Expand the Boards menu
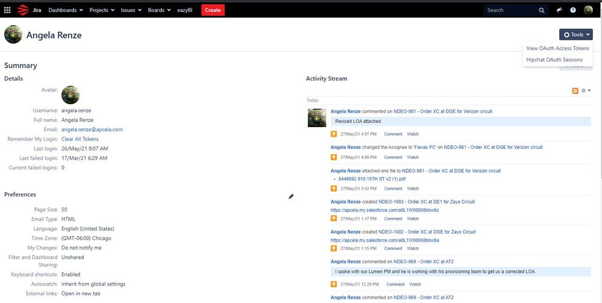 (159, 10)
